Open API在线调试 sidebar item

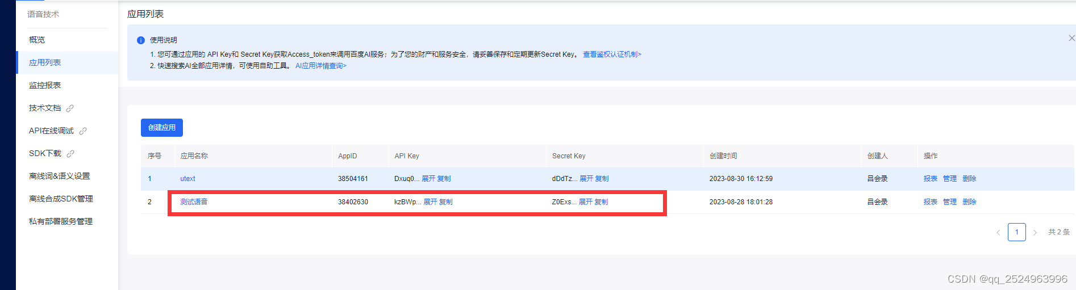(x=51, y=131)
